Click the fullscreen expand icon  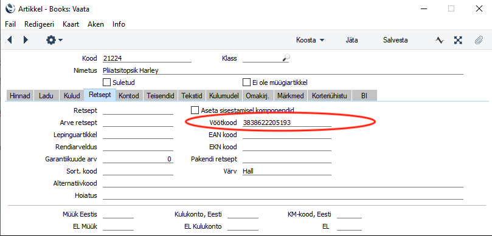[x=459, y=40]
